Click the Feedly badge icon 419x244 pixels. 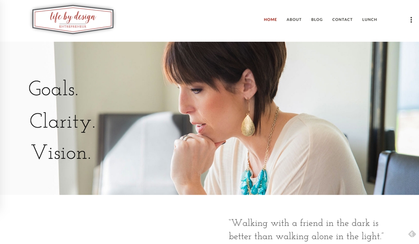click(412, 234)
